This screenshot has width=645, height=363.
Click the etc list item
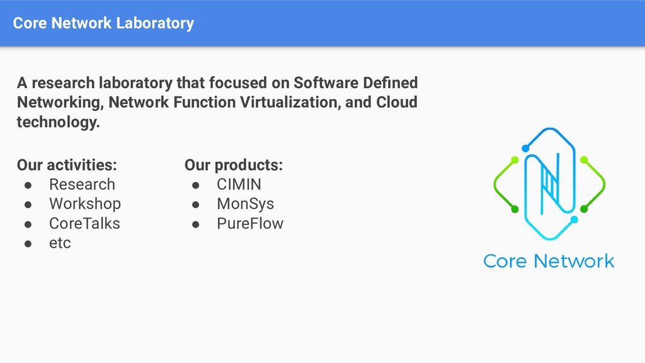(60, 243)
